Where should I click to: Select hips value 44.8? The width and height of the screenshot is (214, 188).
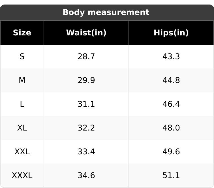[x=171, y=80]
